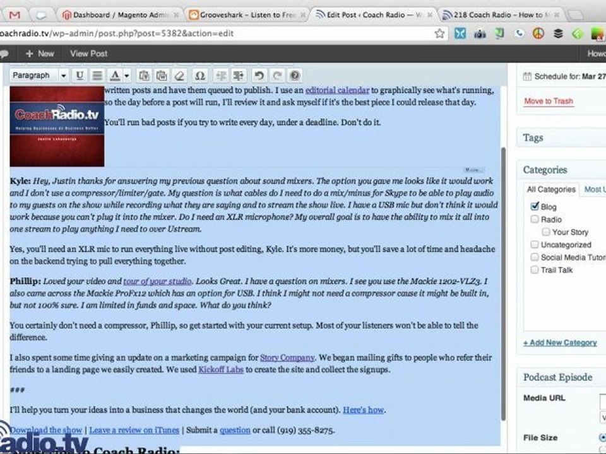The image size is (606, 454).
Task: Click the camera browser extension icon
Action: point(480,34)
